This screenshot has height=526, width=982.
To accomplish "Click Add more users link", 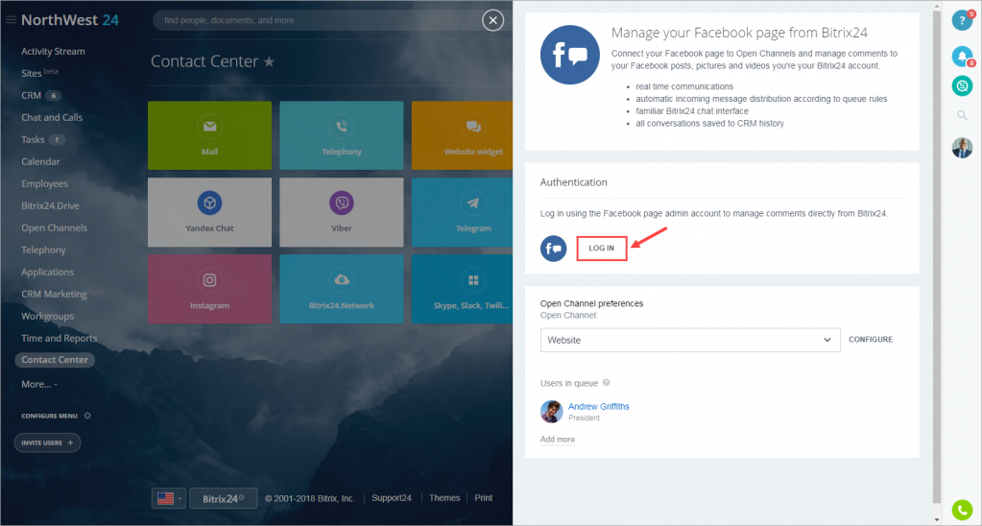I will 558,439.
